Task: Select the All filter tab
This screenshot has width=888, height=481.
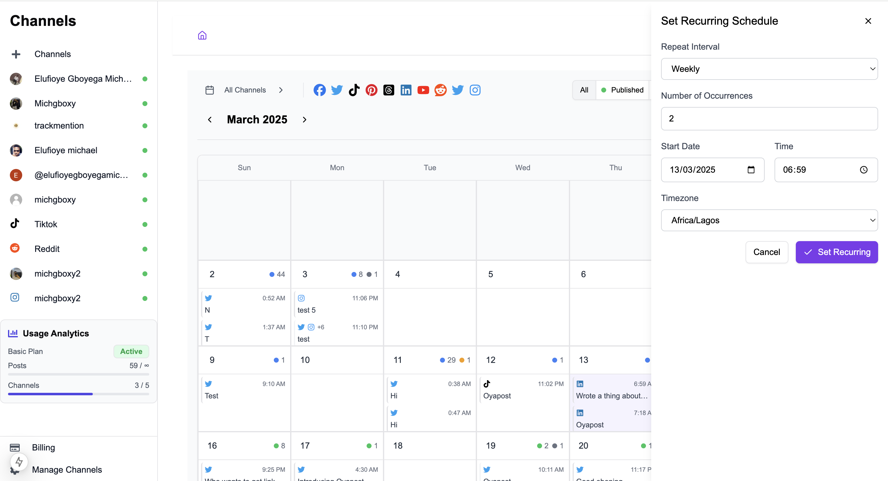Action: [584, 90]
